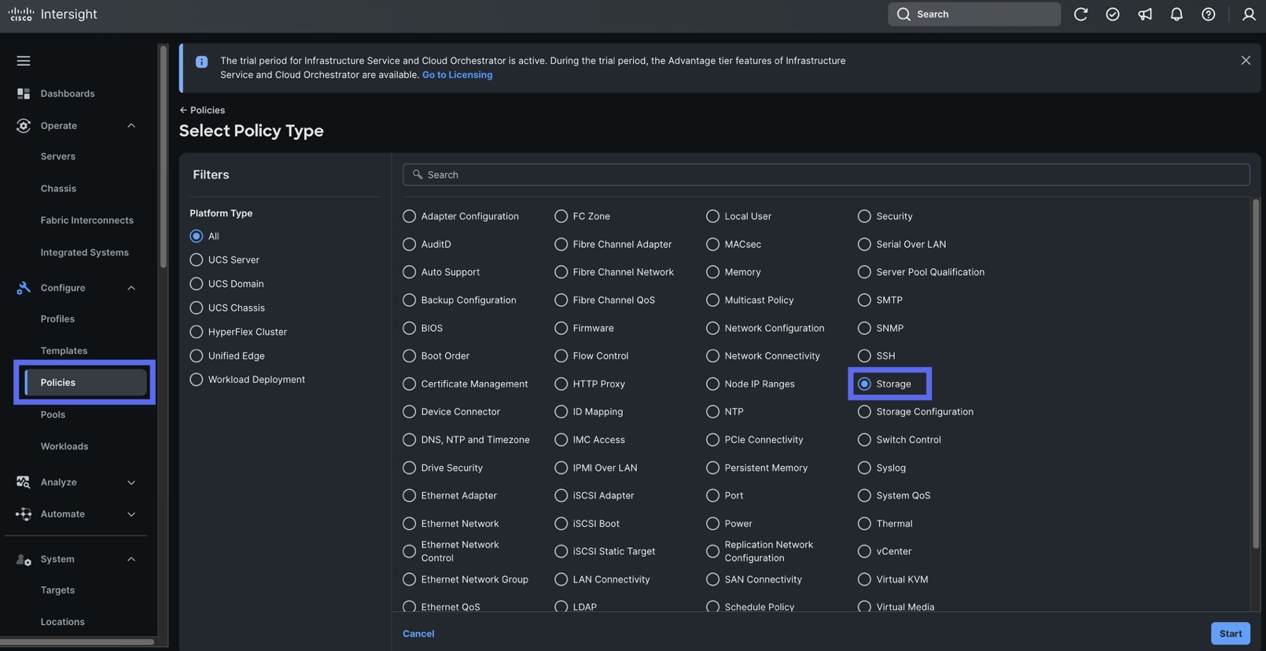Click the refresh icon in top bar
Image resolution: width=1266 pixels, height=651 pixels.
[x=1080, y=14]
